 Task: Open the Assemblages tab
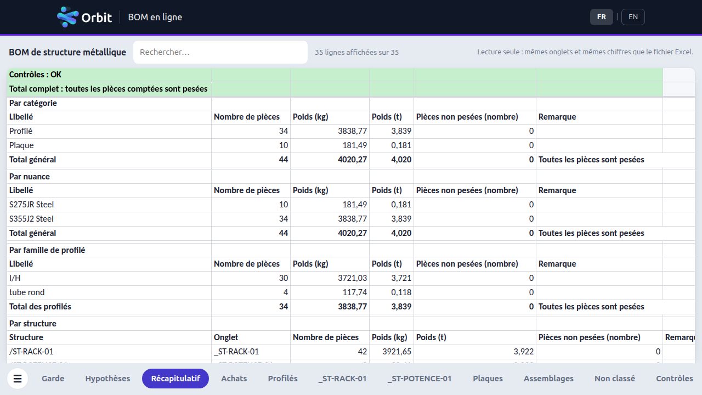(x=548, y=379)
